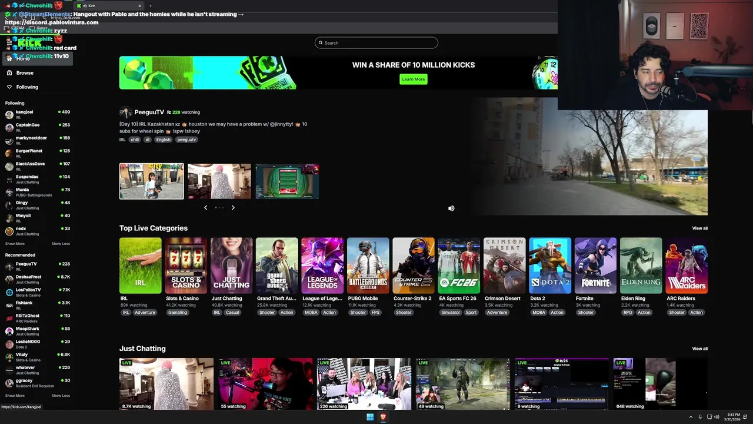
Task: Open the Slots & Casino category card
Action: pyautogui.click(x=186, y=266)
